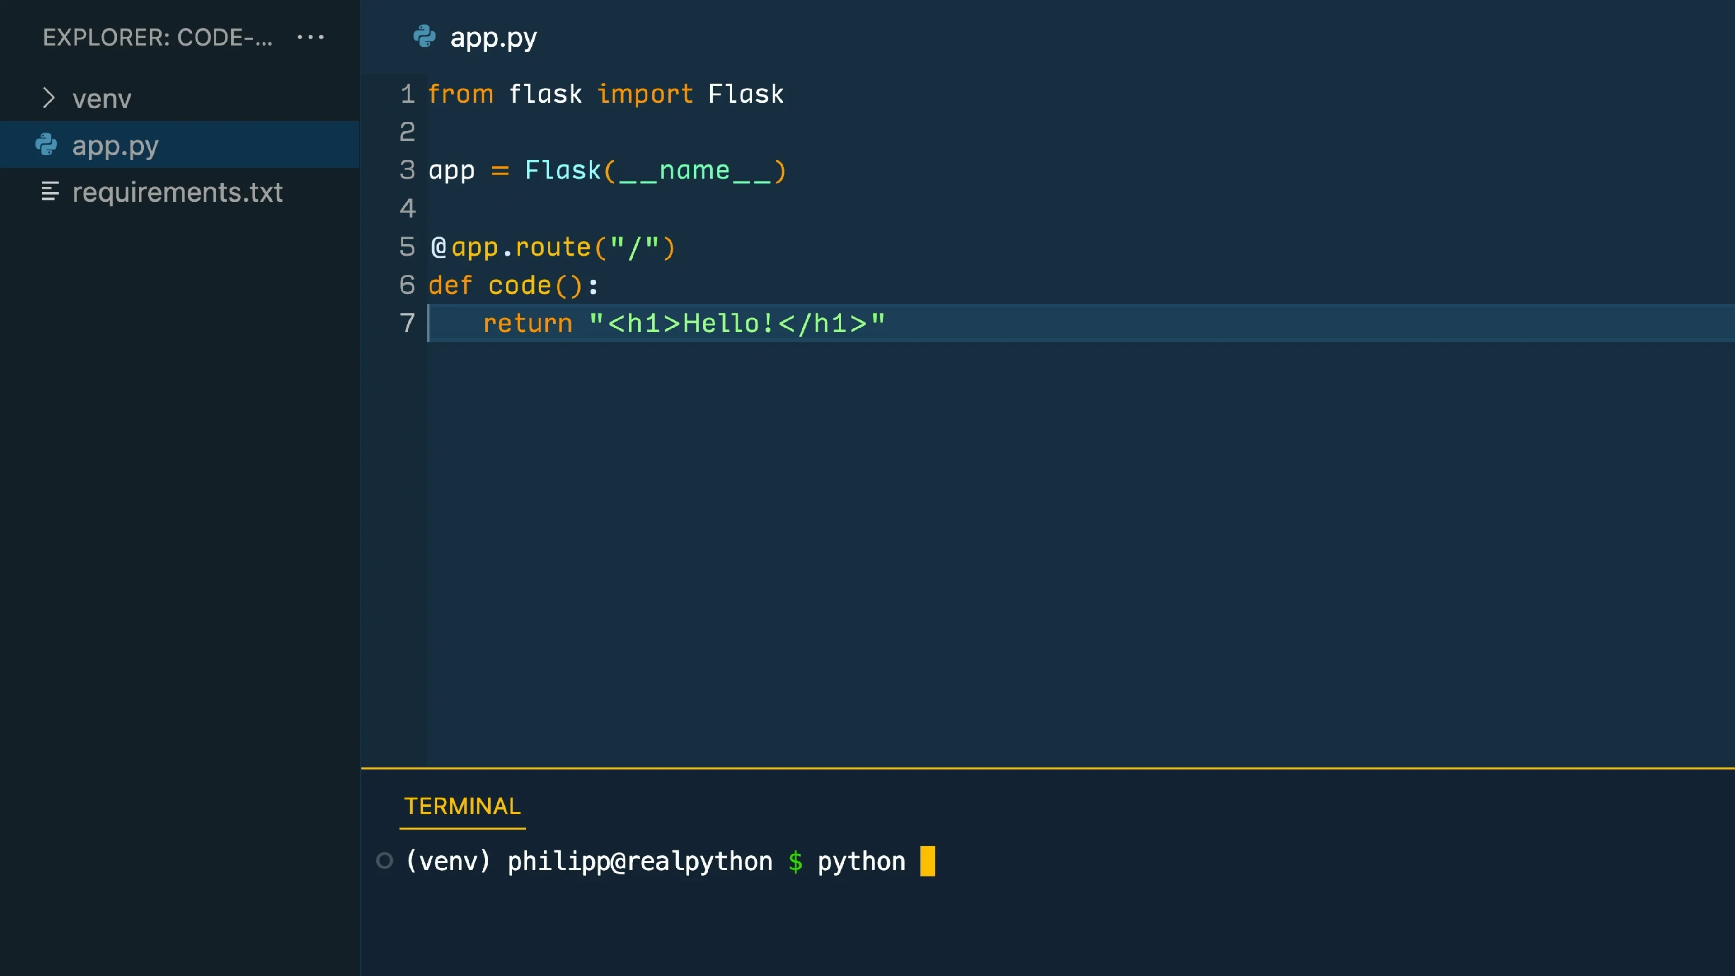Image resolution: width=1735 pixels, height=976 pixels.
Task: Switch to the app.py editor tab
Action: [x=493, y=38]
